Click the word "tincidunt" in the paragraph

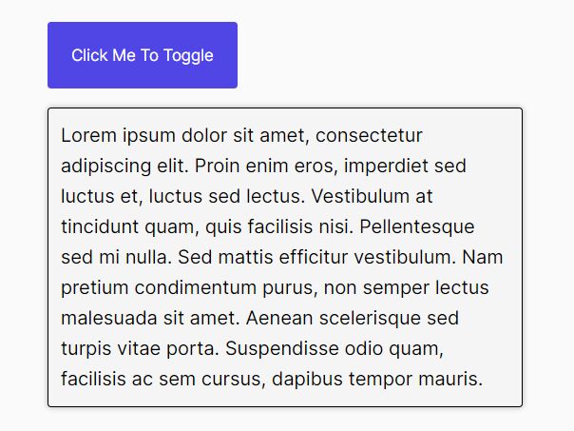(98, 226)
